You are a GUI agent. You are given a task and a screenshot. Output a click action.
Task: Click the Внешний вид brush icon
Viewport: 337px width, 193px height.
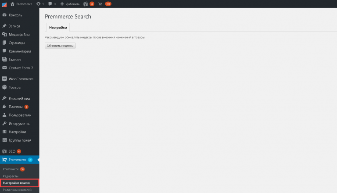[4, 98]
